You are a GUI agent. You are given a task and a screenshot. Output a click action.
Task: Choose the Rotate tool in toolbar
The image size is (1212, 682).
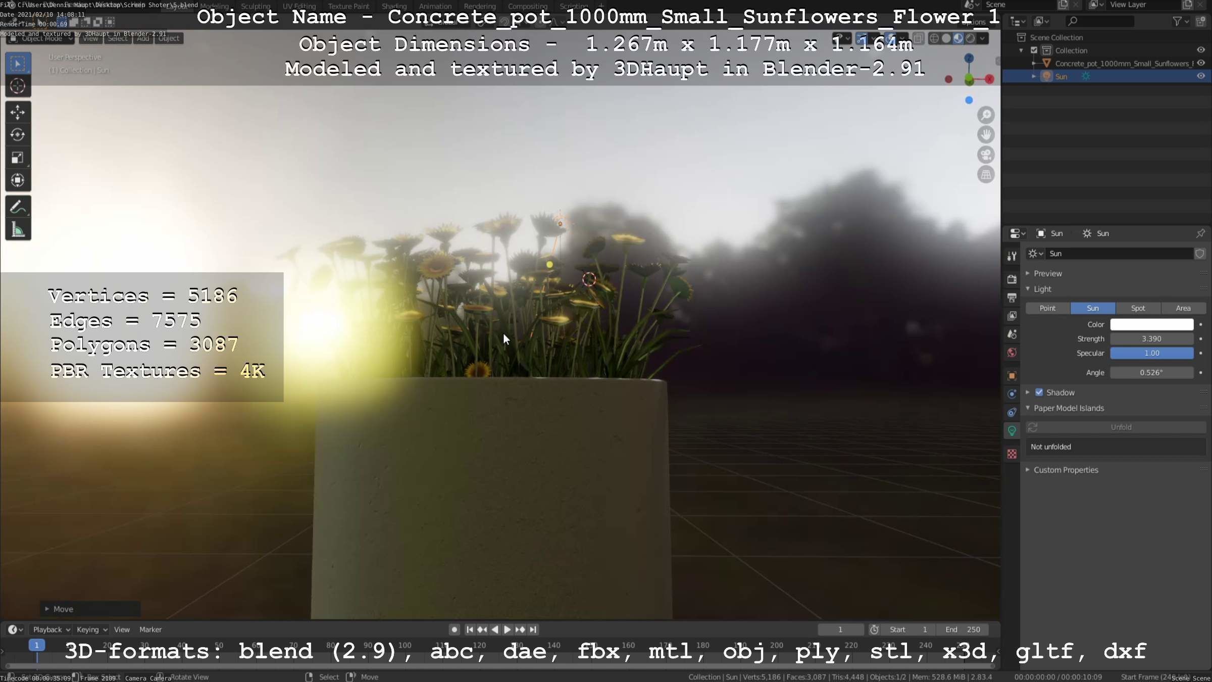coord(18,135)
